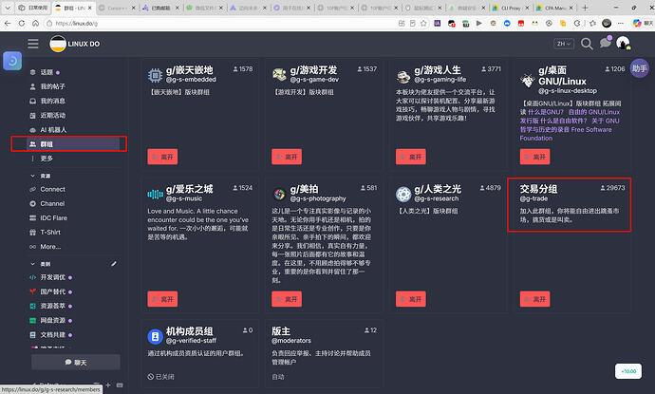Image resolution: width=655 pixels, height=394 pixels.
Task: Open the Copilot icon in browser toolbar
Action: click(x=637, y=24)
